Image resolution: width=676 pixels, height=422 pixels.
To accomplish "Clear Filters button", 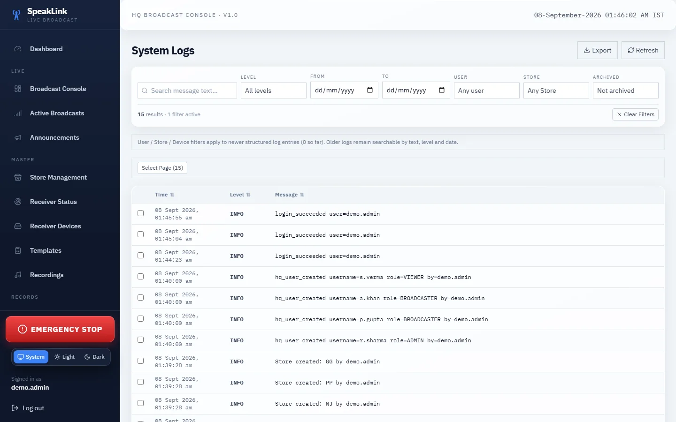I will (x=635, y=114).
